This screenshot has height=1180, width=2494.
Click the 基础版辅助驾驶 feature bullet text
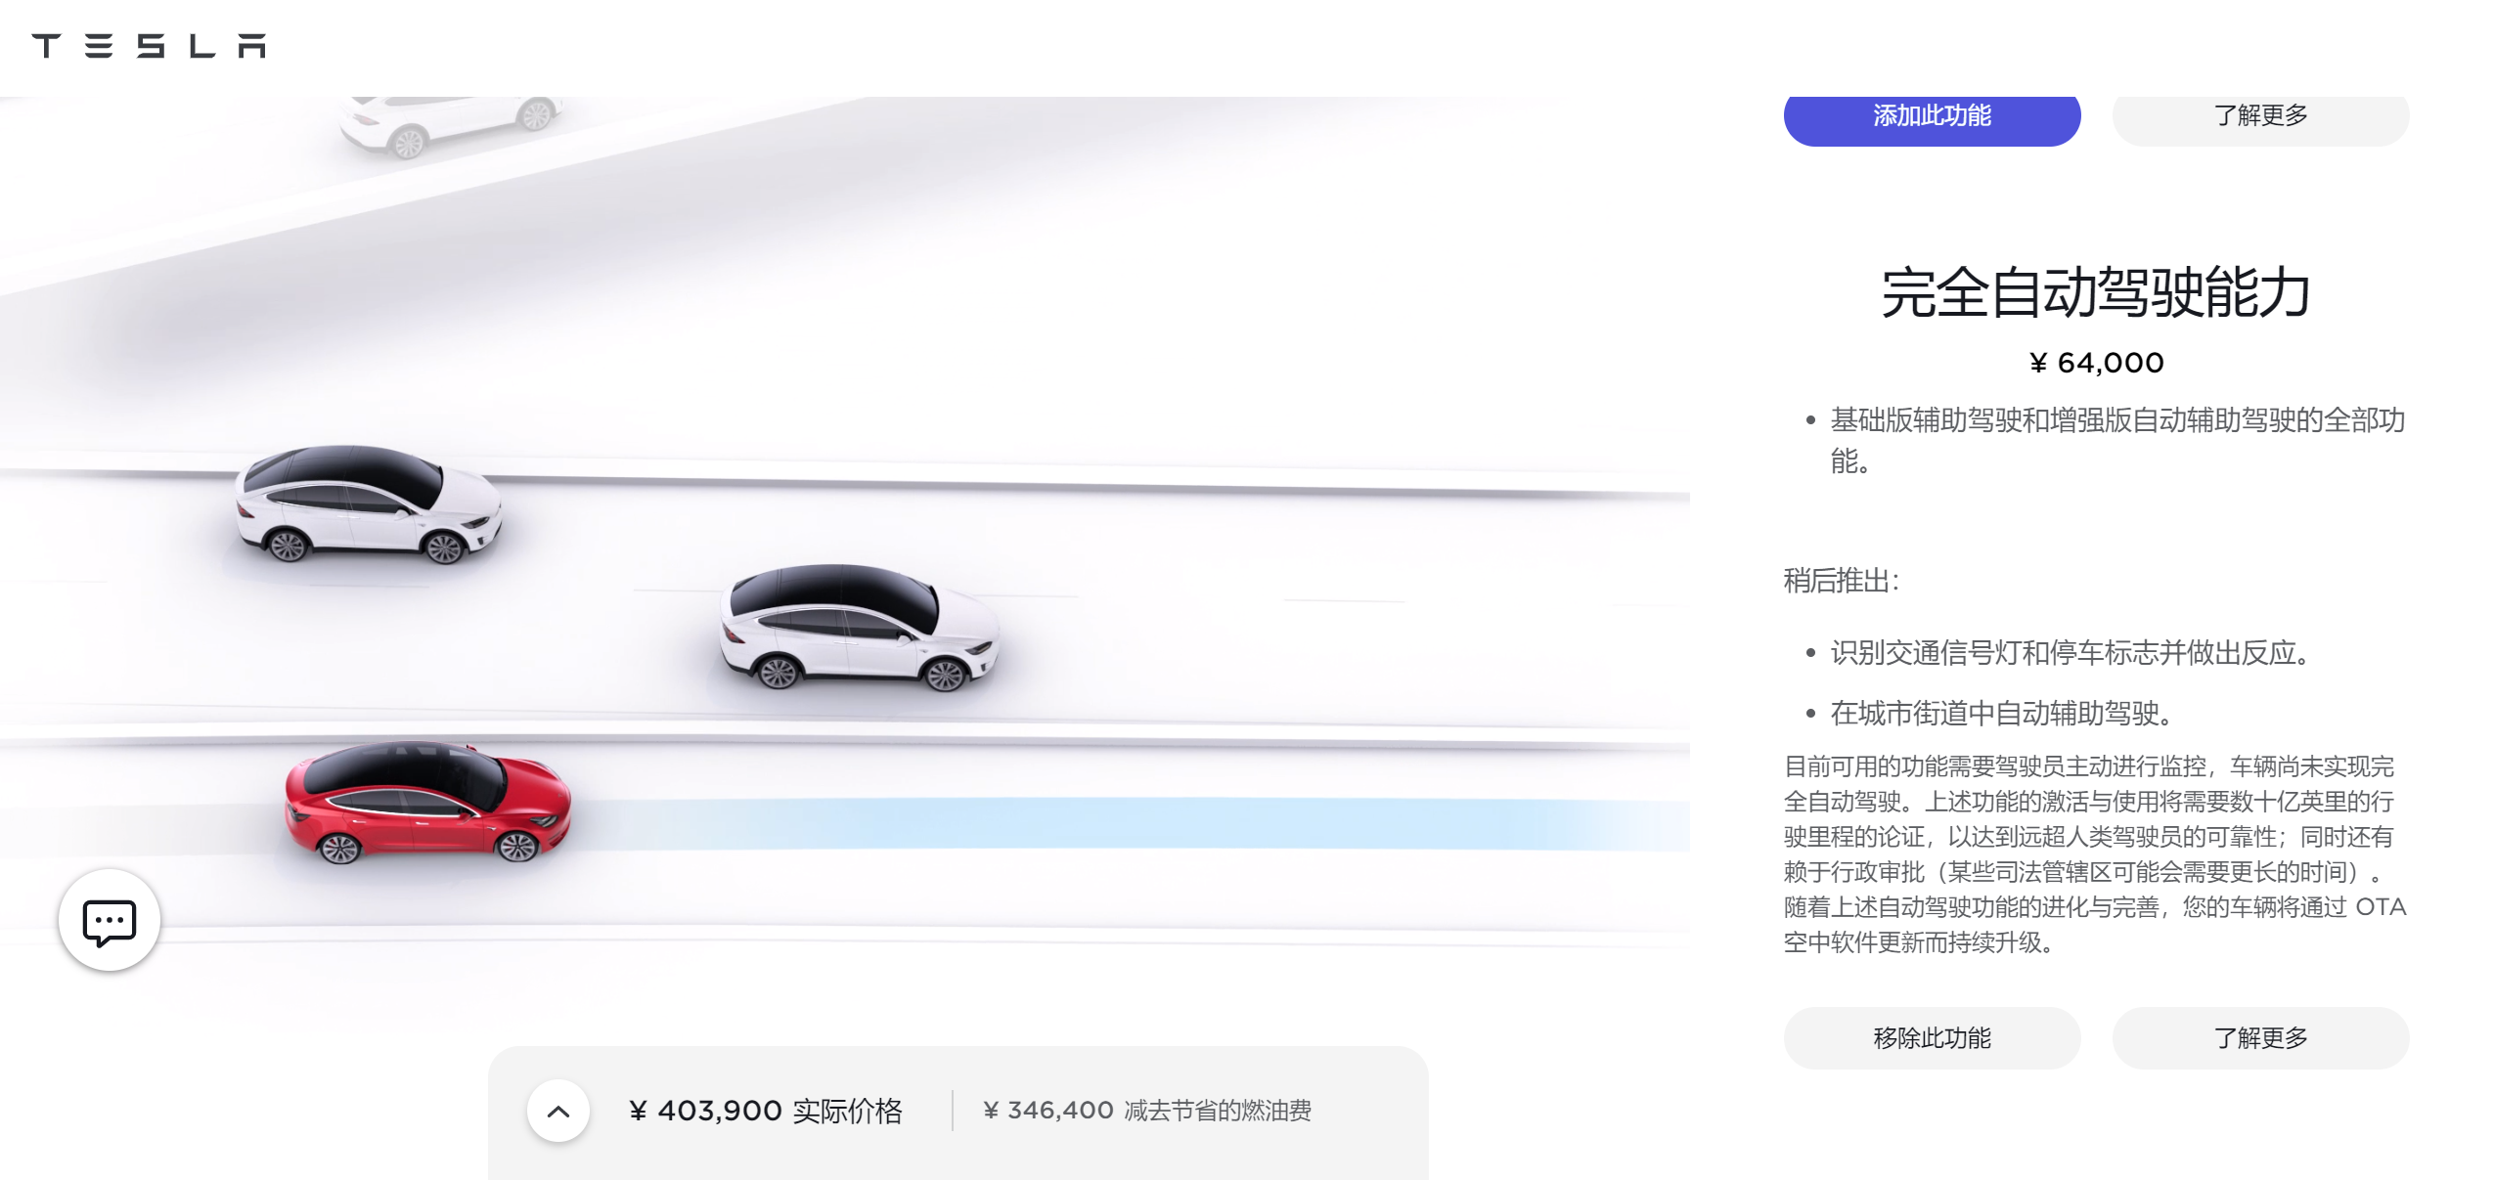tap(2117, 440)
